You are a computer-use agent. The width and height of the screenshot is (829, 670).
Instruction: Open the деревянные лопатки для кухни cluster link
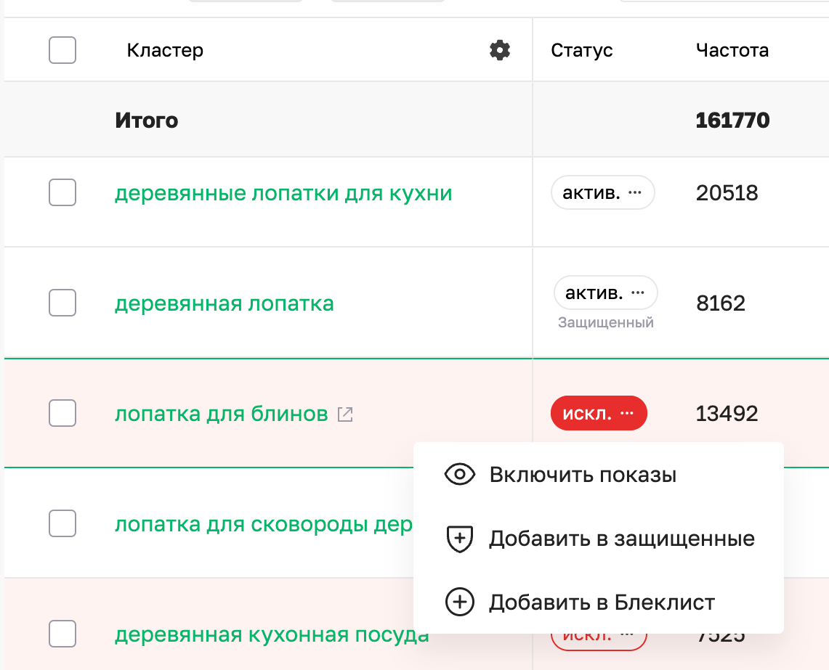[283, 192]
